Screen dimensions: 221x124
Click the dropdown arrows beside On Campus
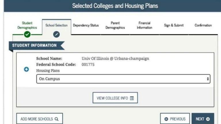[208, 79]
